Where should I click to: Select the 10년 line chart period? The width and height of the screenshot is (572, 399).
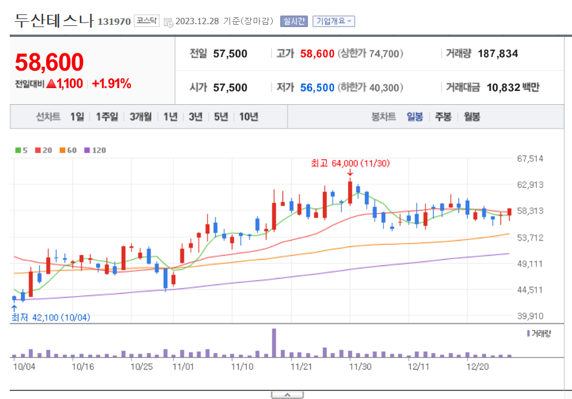pos(249,117)
